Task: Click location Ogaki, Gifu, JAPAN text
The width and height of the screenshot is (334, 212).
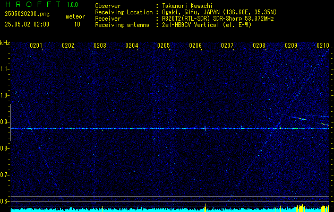Action: click(219, 12)
